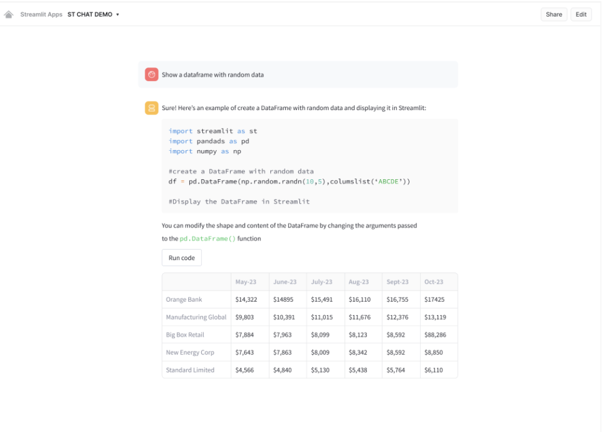Select the New Energy Corp row label
Screen dimensions: 602x432
coord(197,352)
